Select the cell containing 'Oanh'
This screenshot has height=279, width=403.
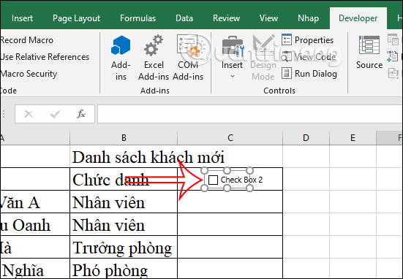click(x=35, y=224)
